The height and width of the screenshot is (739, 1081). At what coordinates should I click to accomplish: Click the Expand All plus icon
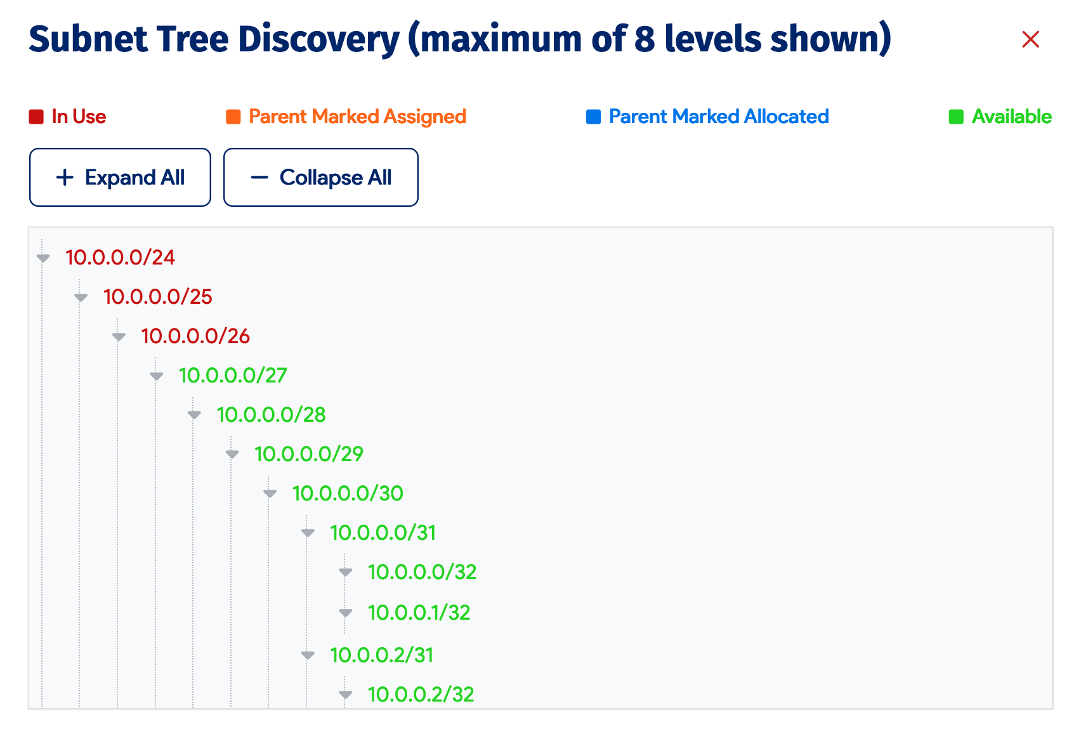pos(64,178)
